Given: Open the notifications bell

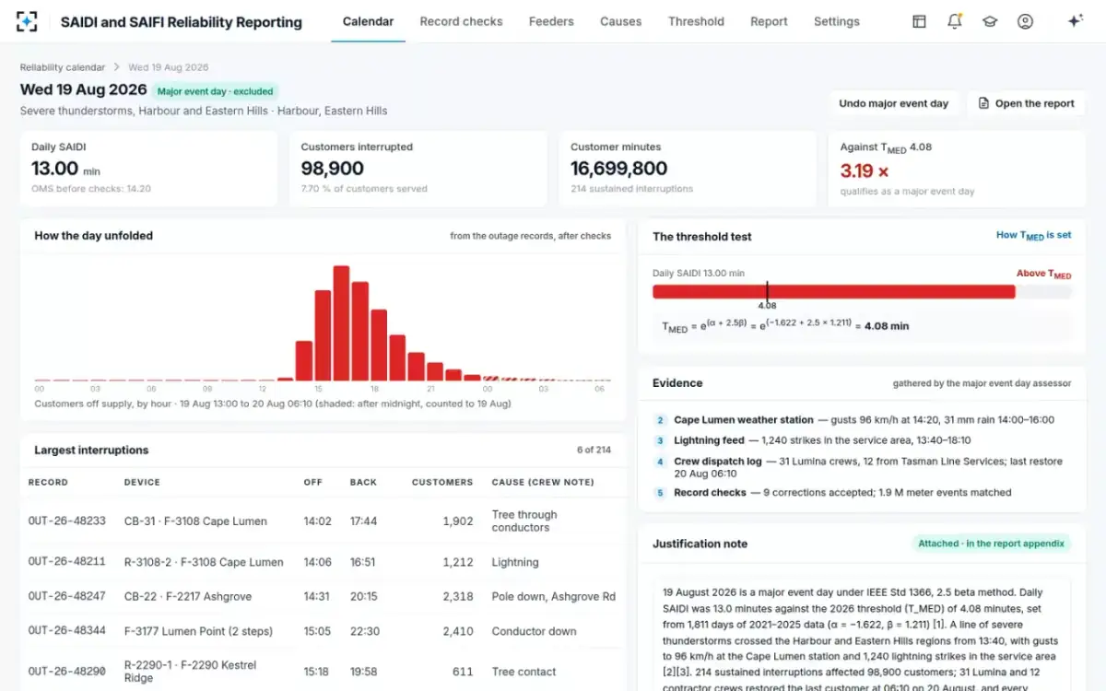Looking at the screenshot, I should [x=955, y=21].
